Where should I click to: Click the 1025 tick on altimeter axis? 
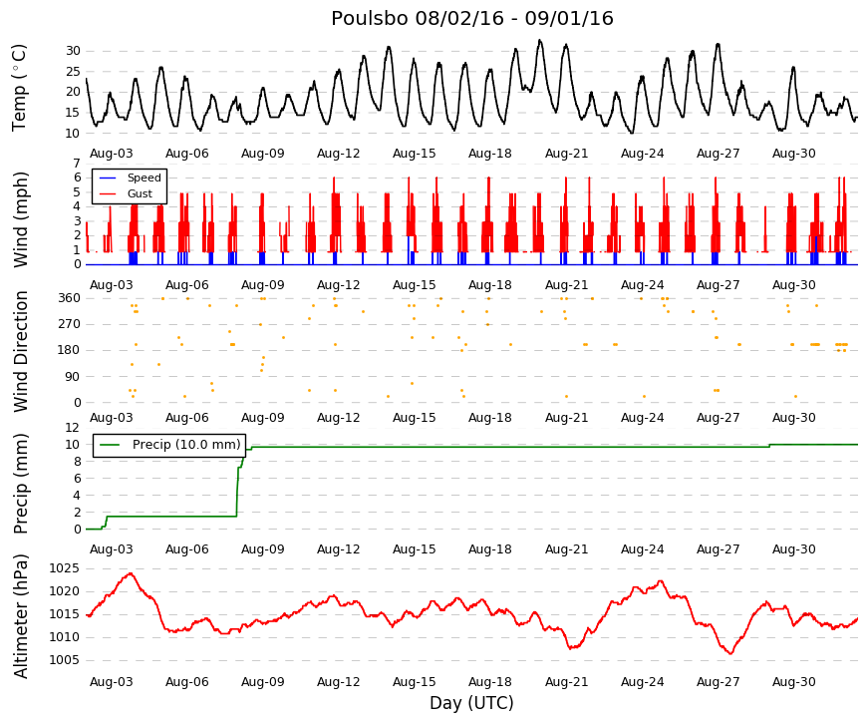64,568
